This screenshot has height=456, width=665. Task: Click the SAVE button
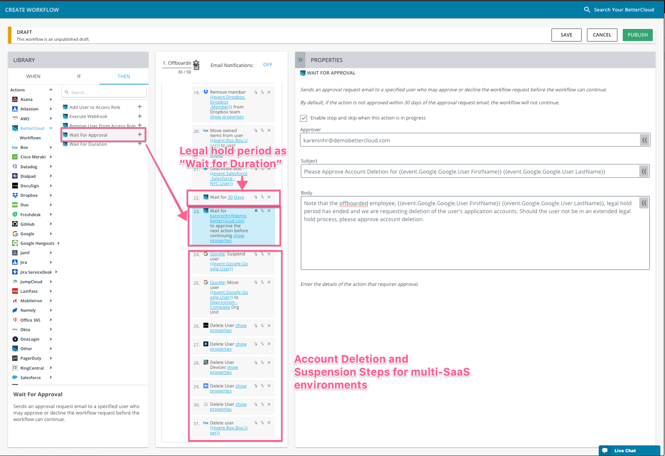566,35
